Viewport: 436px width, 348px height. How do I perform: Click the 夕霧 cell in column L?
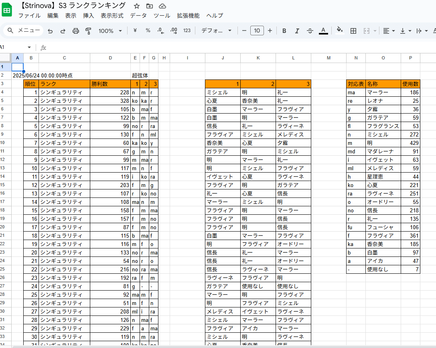click(x=293, y=143)
